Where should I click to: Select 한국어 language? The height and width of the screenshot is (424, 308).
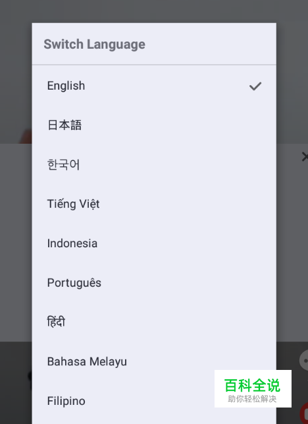[x=154, y=164]
